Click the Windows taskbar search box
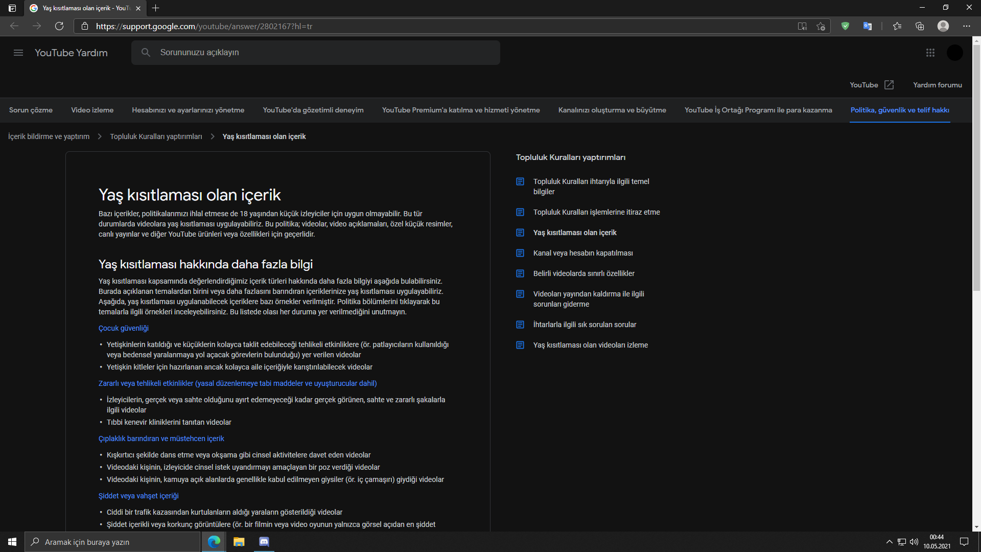Viewport: 981px width, 552px height. pyautogui.click(x=112, y=542)
